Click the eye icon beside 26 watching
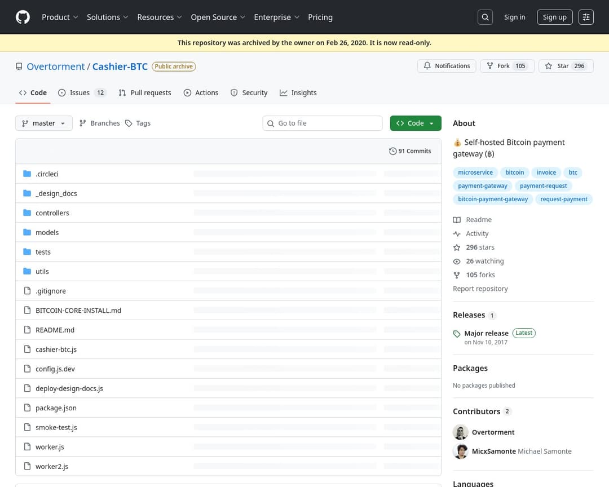The width and height of the screenshot is (609, 487). [457, 262]
